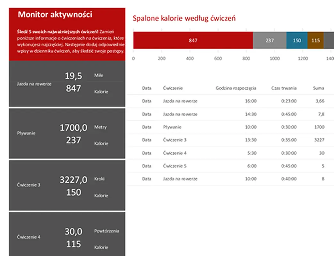
Task: Select the 5:30 start time cell
Action: [252, 153]
